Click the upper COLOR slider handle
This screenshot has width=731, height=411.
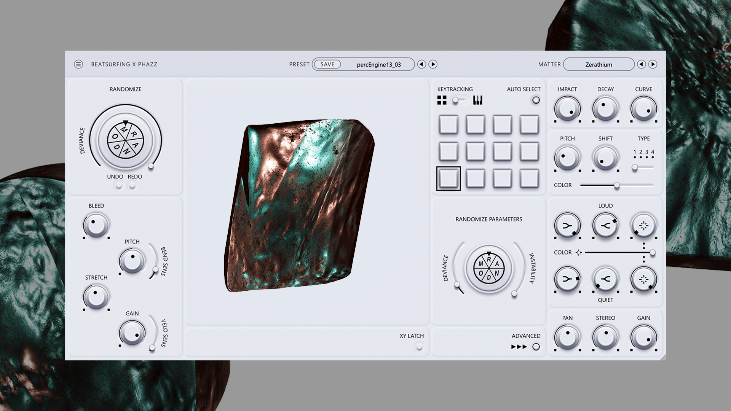pyautogui.click(x=617, y=185)
